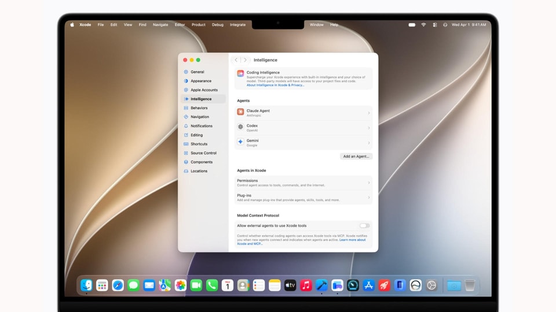Open the Window menu
556x312 pixels.
(316, 25)
